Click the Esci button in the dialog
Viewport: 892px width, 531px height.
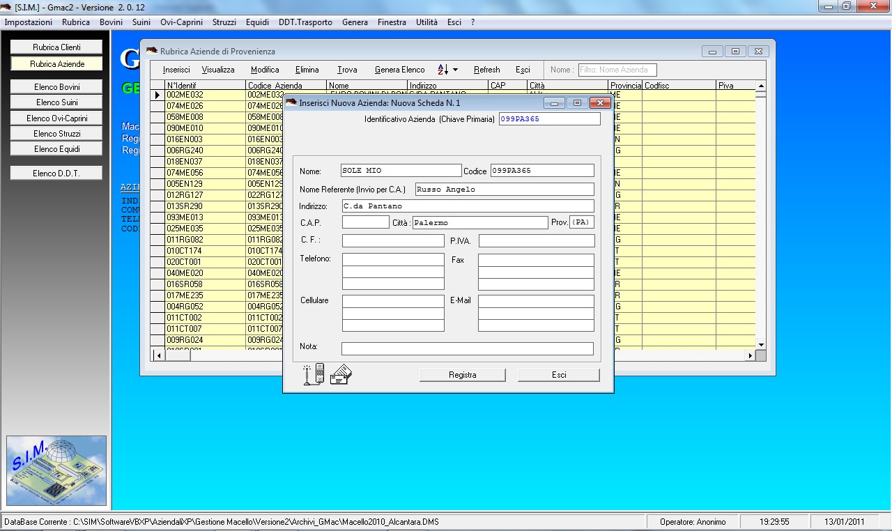tap(559, 375)
